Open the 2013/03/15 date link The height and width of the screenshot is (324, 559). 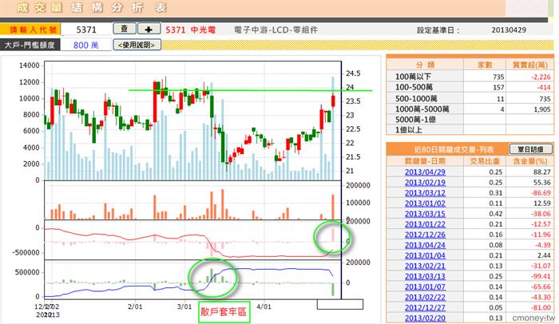pos(425,214)
